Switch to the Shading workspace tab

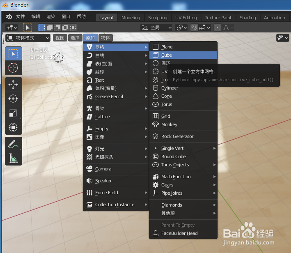[x=247, y=18]
